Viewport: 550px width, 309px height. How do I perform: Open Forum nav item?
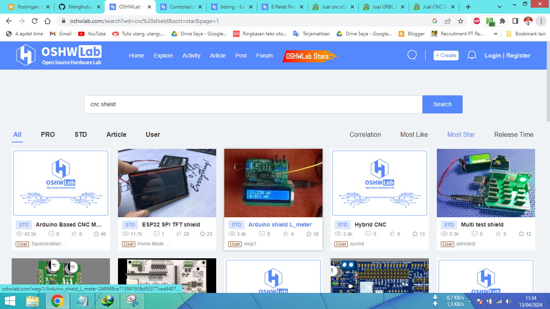coord(265,56)
